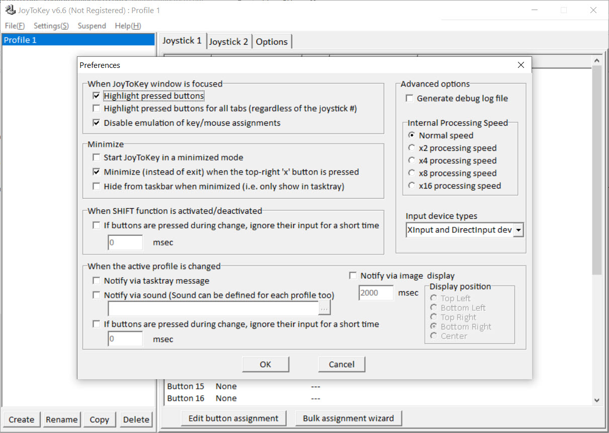Viewport: 609px width, 433px height.
Task: Check 'Start JoyToKey in a minimized mode'
Action: (96, 157)
